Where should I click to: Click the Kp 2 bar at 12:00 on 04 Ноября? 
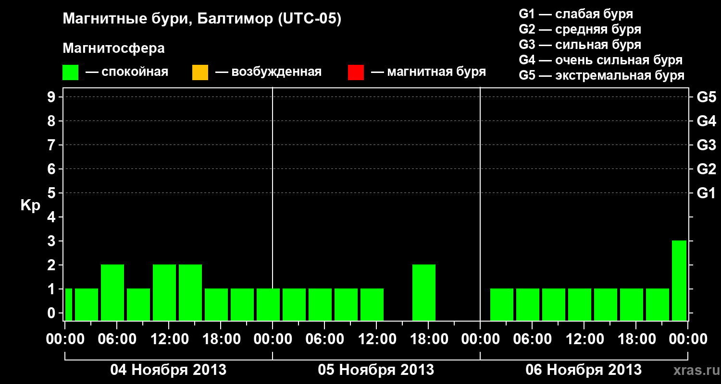coord(164,292)
